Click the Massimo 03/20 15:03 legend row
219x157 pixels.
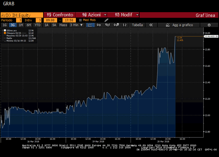coord(19,36)
